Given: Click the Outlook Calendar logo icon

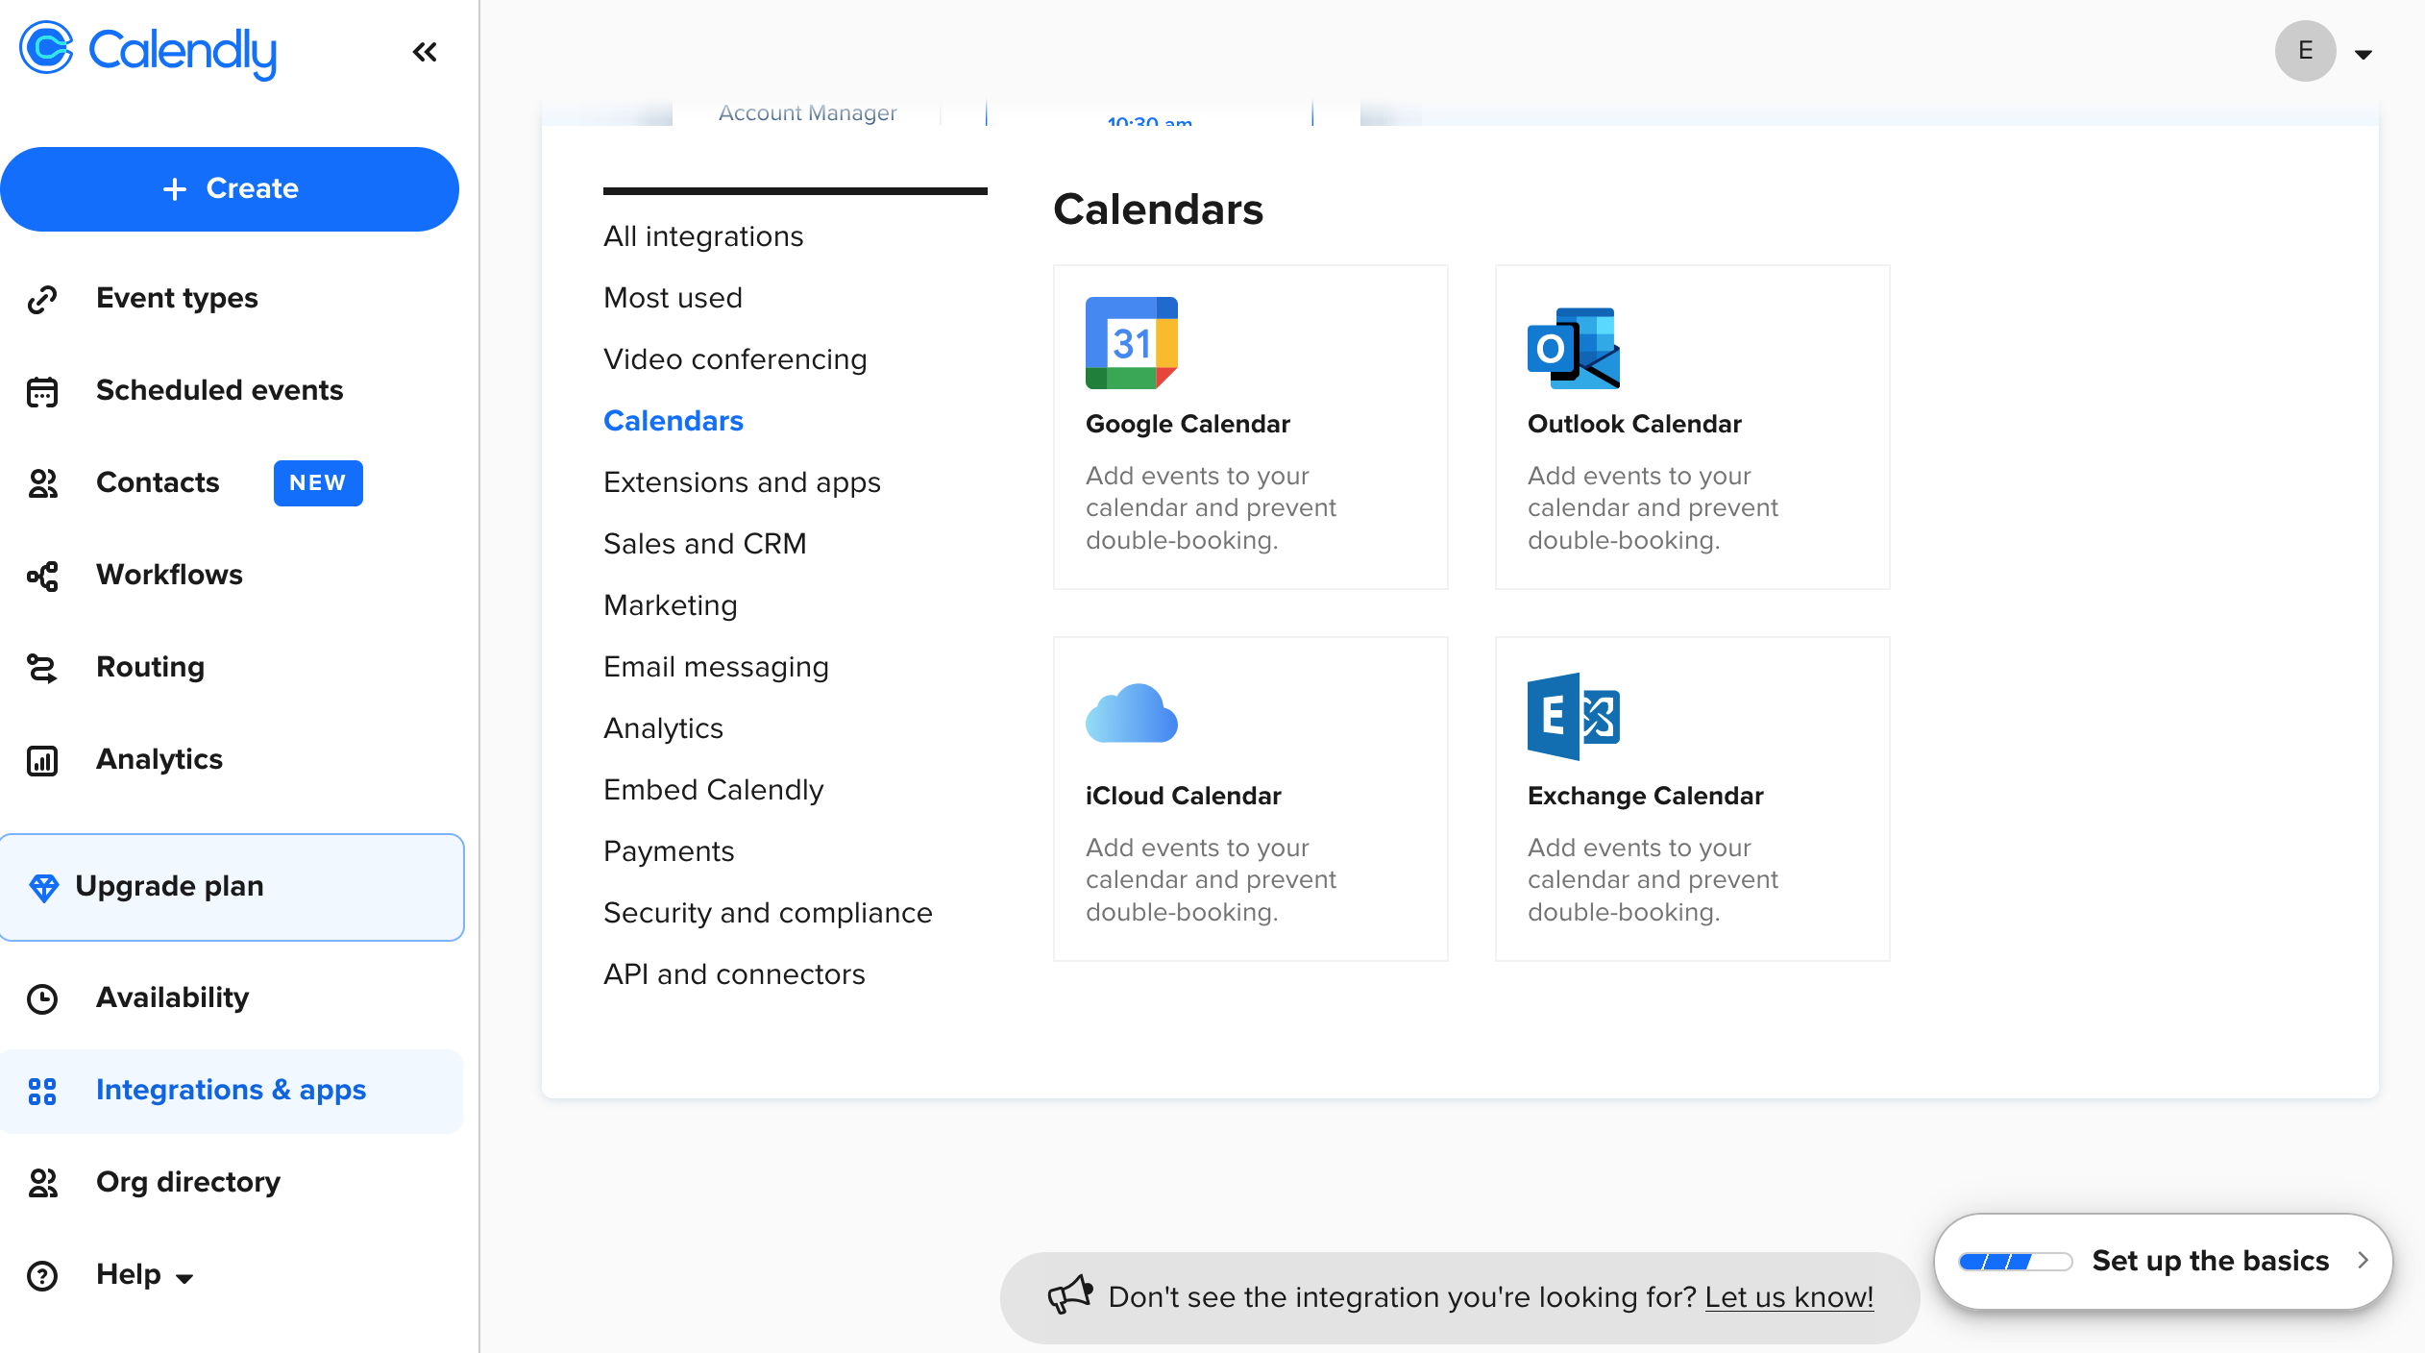Looking at the screenshot, I should pyautogui.click(x=1574, y=348).
